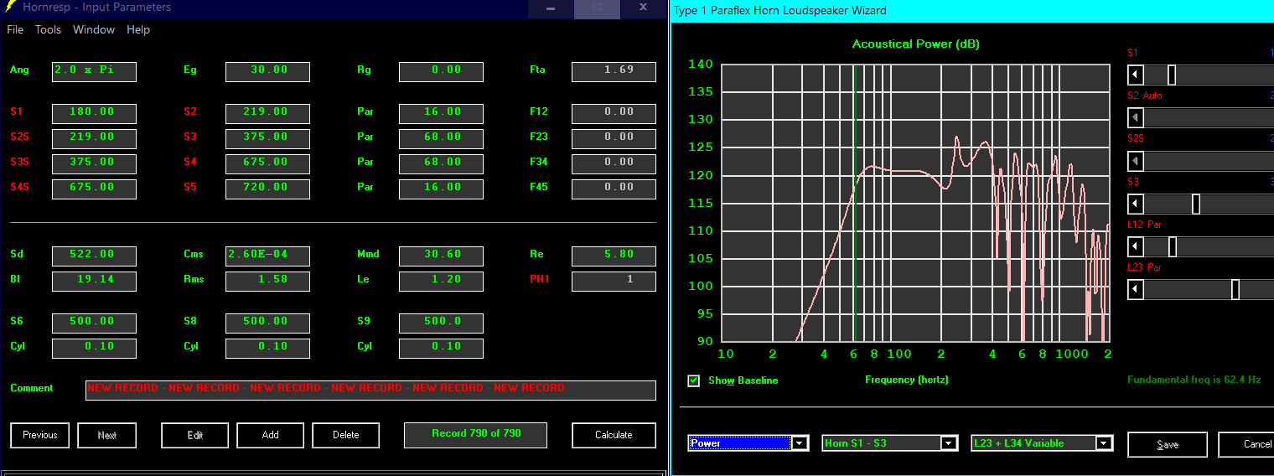This screenshot has width=1274, height=476.
Task: Open the Window menu
Action: point(94,29)
